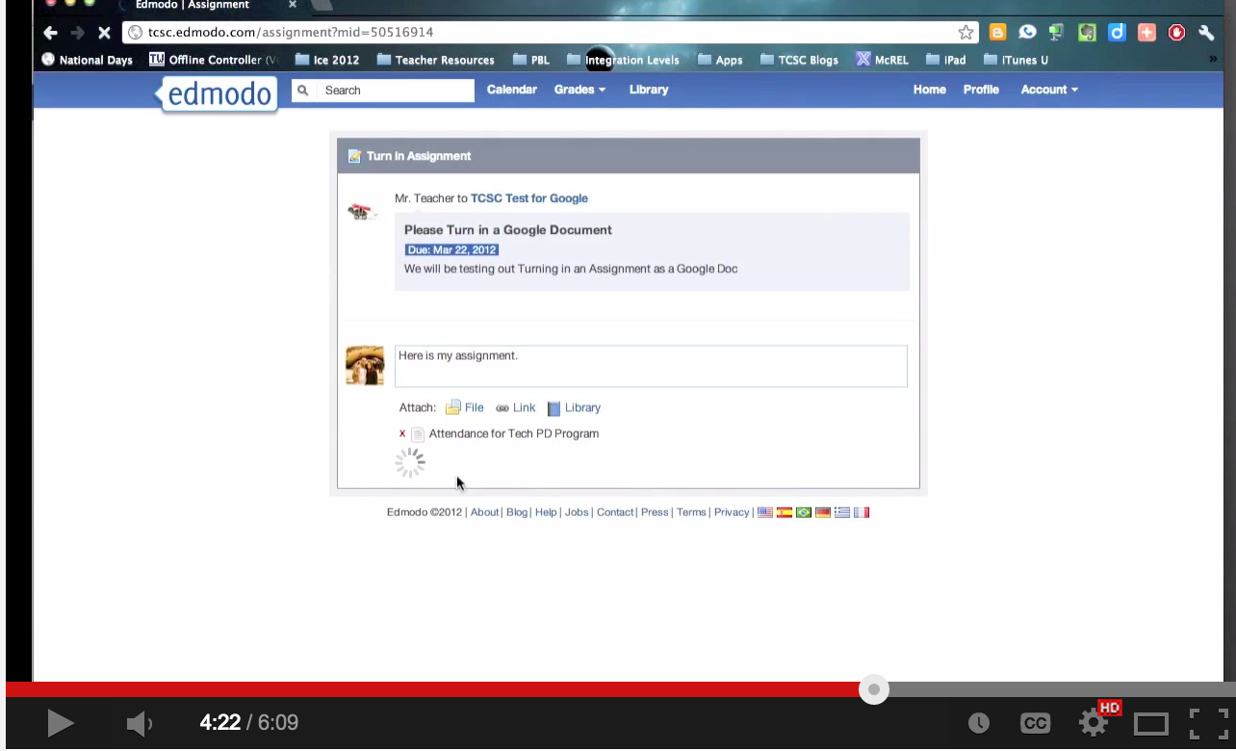Expand the TCSC Blogs bookmarks folder
Viewport: 1236px width, 751px height.
coord(799,60)
